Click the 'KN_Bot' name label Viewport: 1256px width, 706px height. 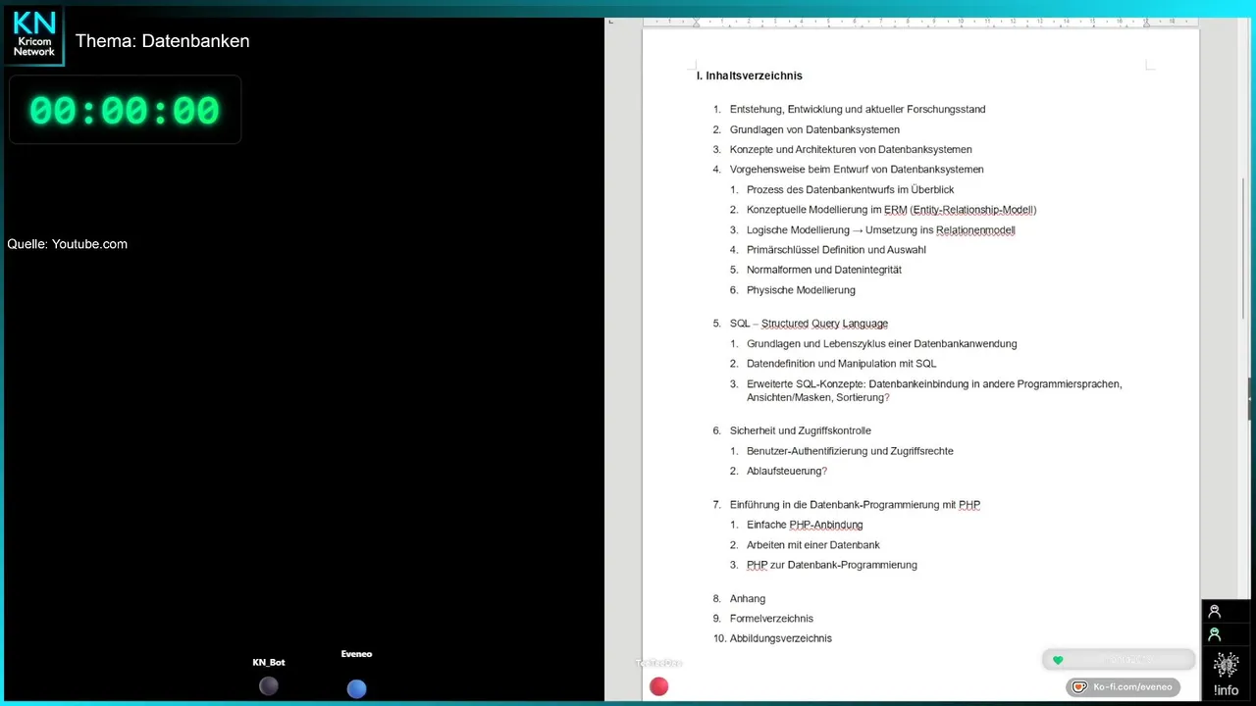[269, 663]
